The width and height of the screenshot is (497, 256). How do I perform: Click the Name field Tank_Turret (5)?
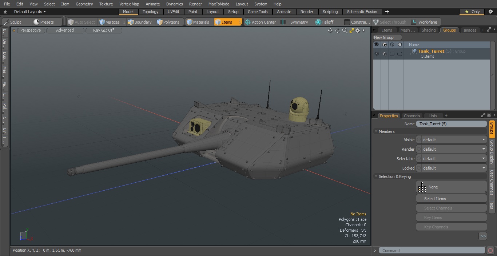(x=451, y=124)
